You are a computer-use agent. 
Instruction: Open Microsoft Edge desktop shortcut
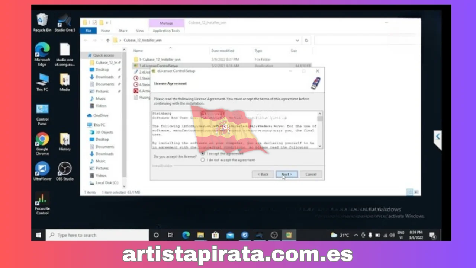(42, 54)
